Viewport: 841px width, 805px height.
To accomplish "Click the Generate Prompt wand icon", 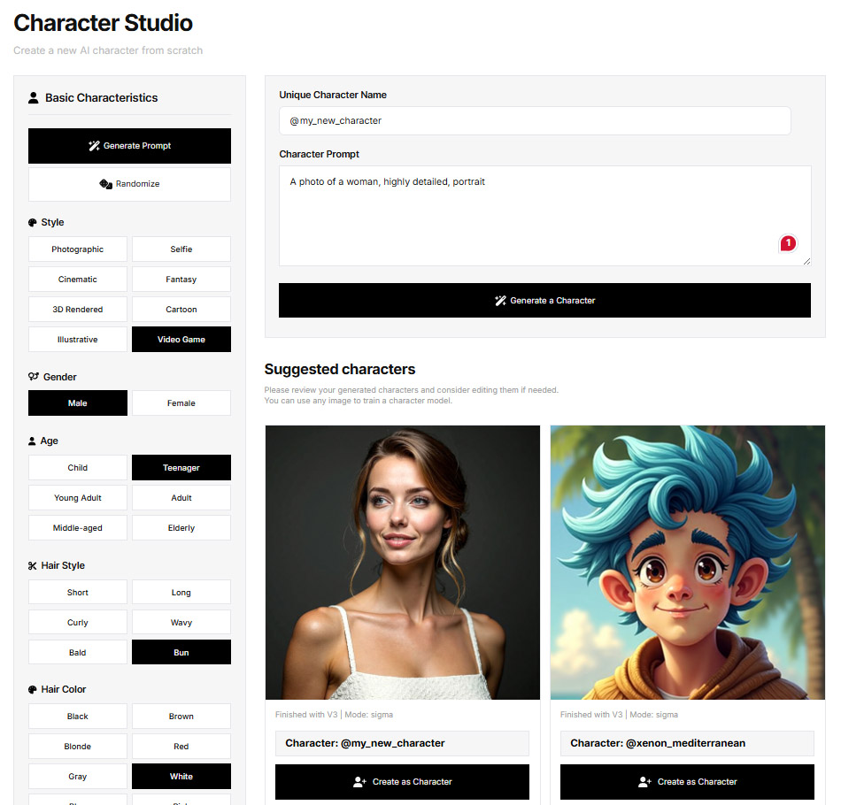I will pos(95,146).
